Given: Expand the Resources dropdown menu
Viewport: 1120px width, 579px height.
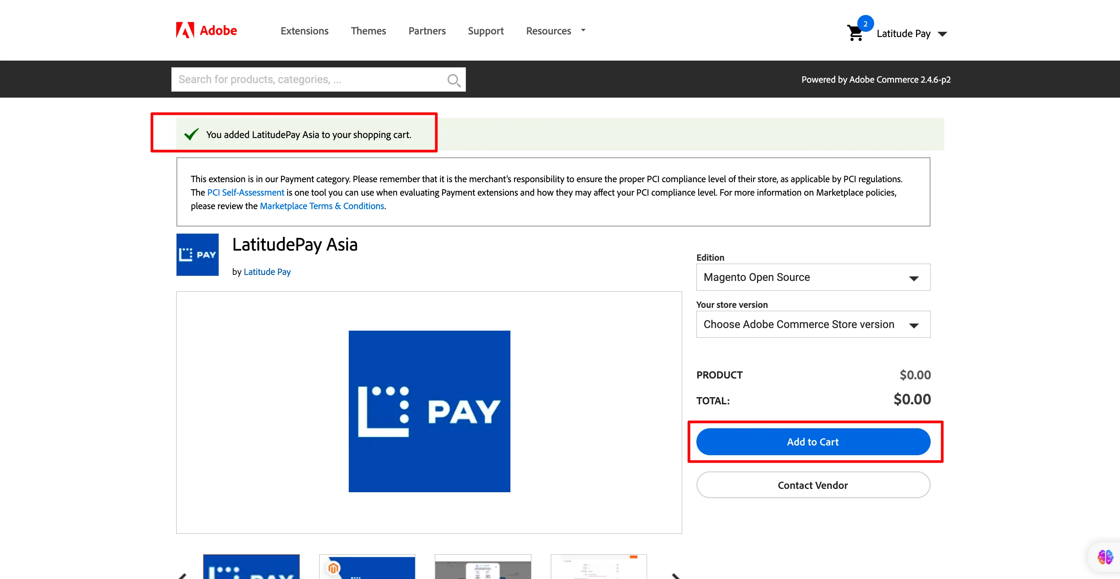Looking at the screenshot, I should tap(556, 31).
